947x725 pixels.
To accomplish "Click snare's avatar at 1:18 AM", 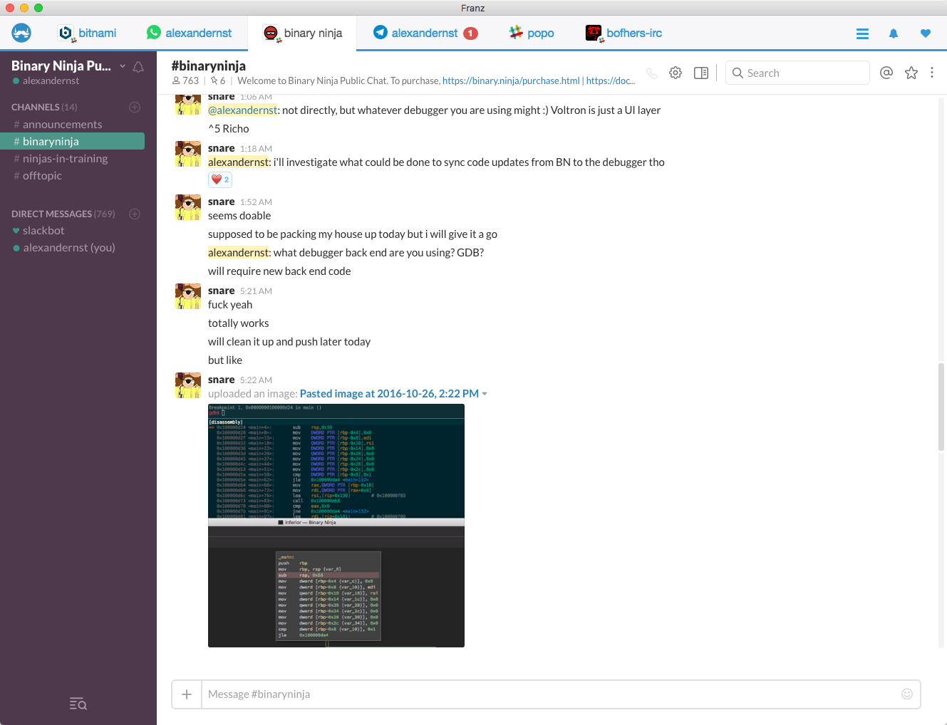I will (x=188, y=154).
